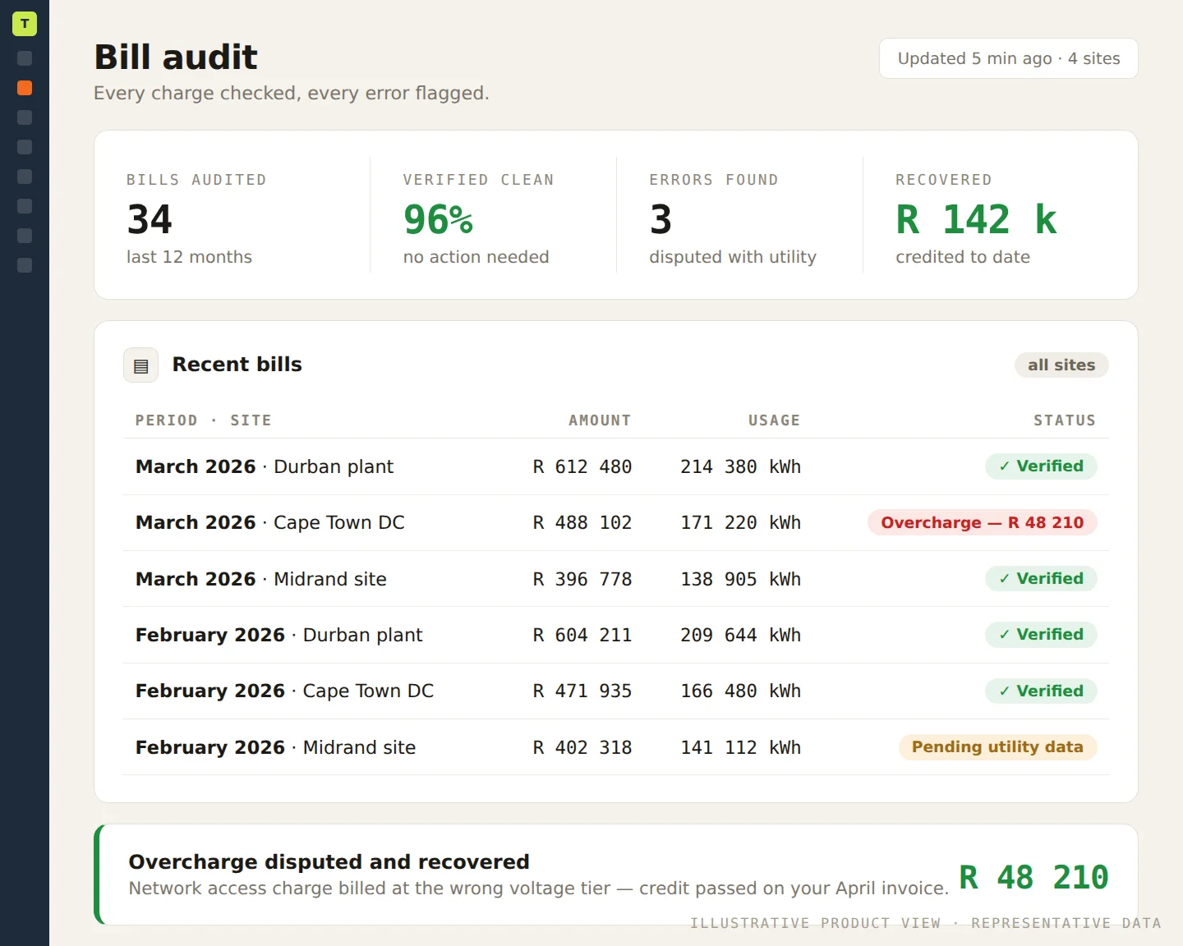Click Verified badge for February Cape Town DC
Screen dimensions: 1183x946
pos(1041,691)
